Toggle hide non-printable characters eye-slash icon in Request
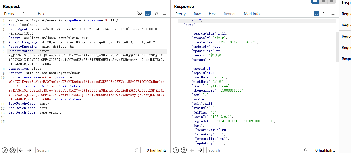Viewport: 351px width, 153px height. click(x=140, y=13)
